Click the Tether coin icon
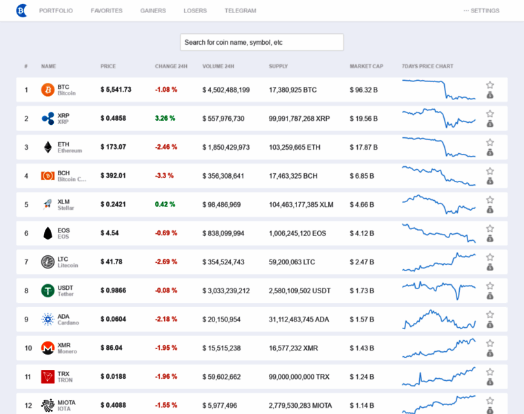This screenshot has width=524, height=414. coord(48,290)
